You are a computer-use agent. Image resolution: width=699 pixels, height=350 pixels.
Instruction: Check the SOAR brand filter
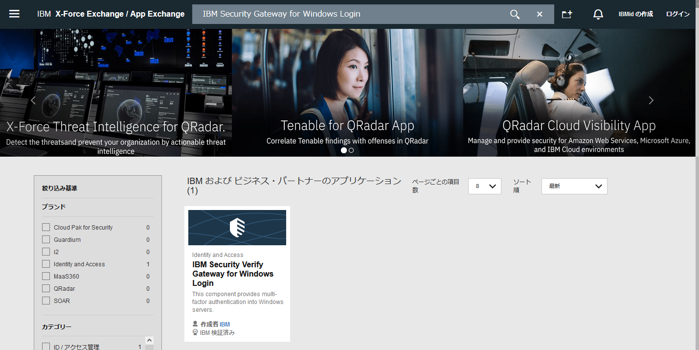click(46, 301)
